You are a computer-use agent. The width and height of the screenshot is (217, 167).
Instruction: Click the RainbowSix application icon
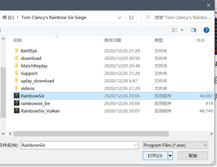coord(16,96)
